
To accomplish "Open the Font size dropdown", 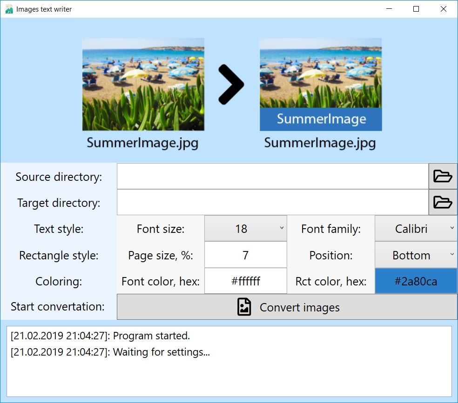I will tap(245, 229).
